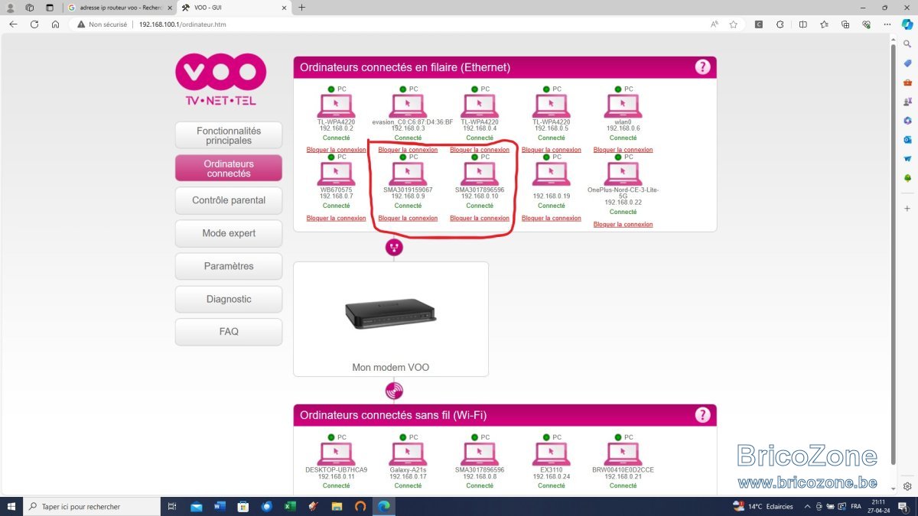This screenshot has width=918, height=516.
Task: Open the Fonctionnalités principales menu
Action: point(229,135)
